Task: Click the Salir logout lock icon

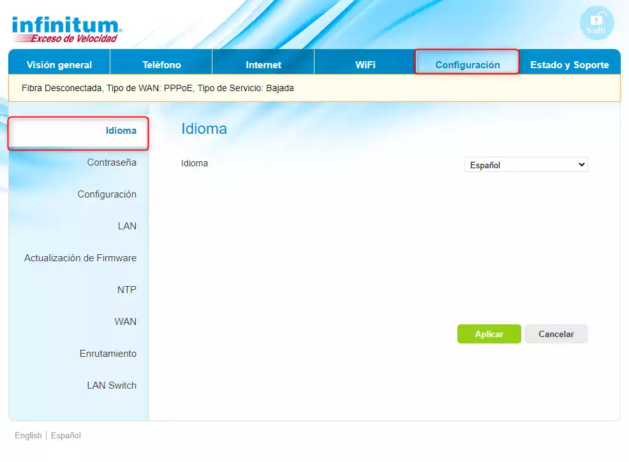Action: (596, 22)
